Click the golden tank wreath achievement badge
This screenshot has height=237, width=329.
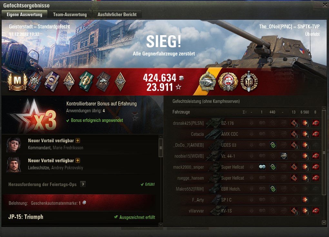click(208, 81)
